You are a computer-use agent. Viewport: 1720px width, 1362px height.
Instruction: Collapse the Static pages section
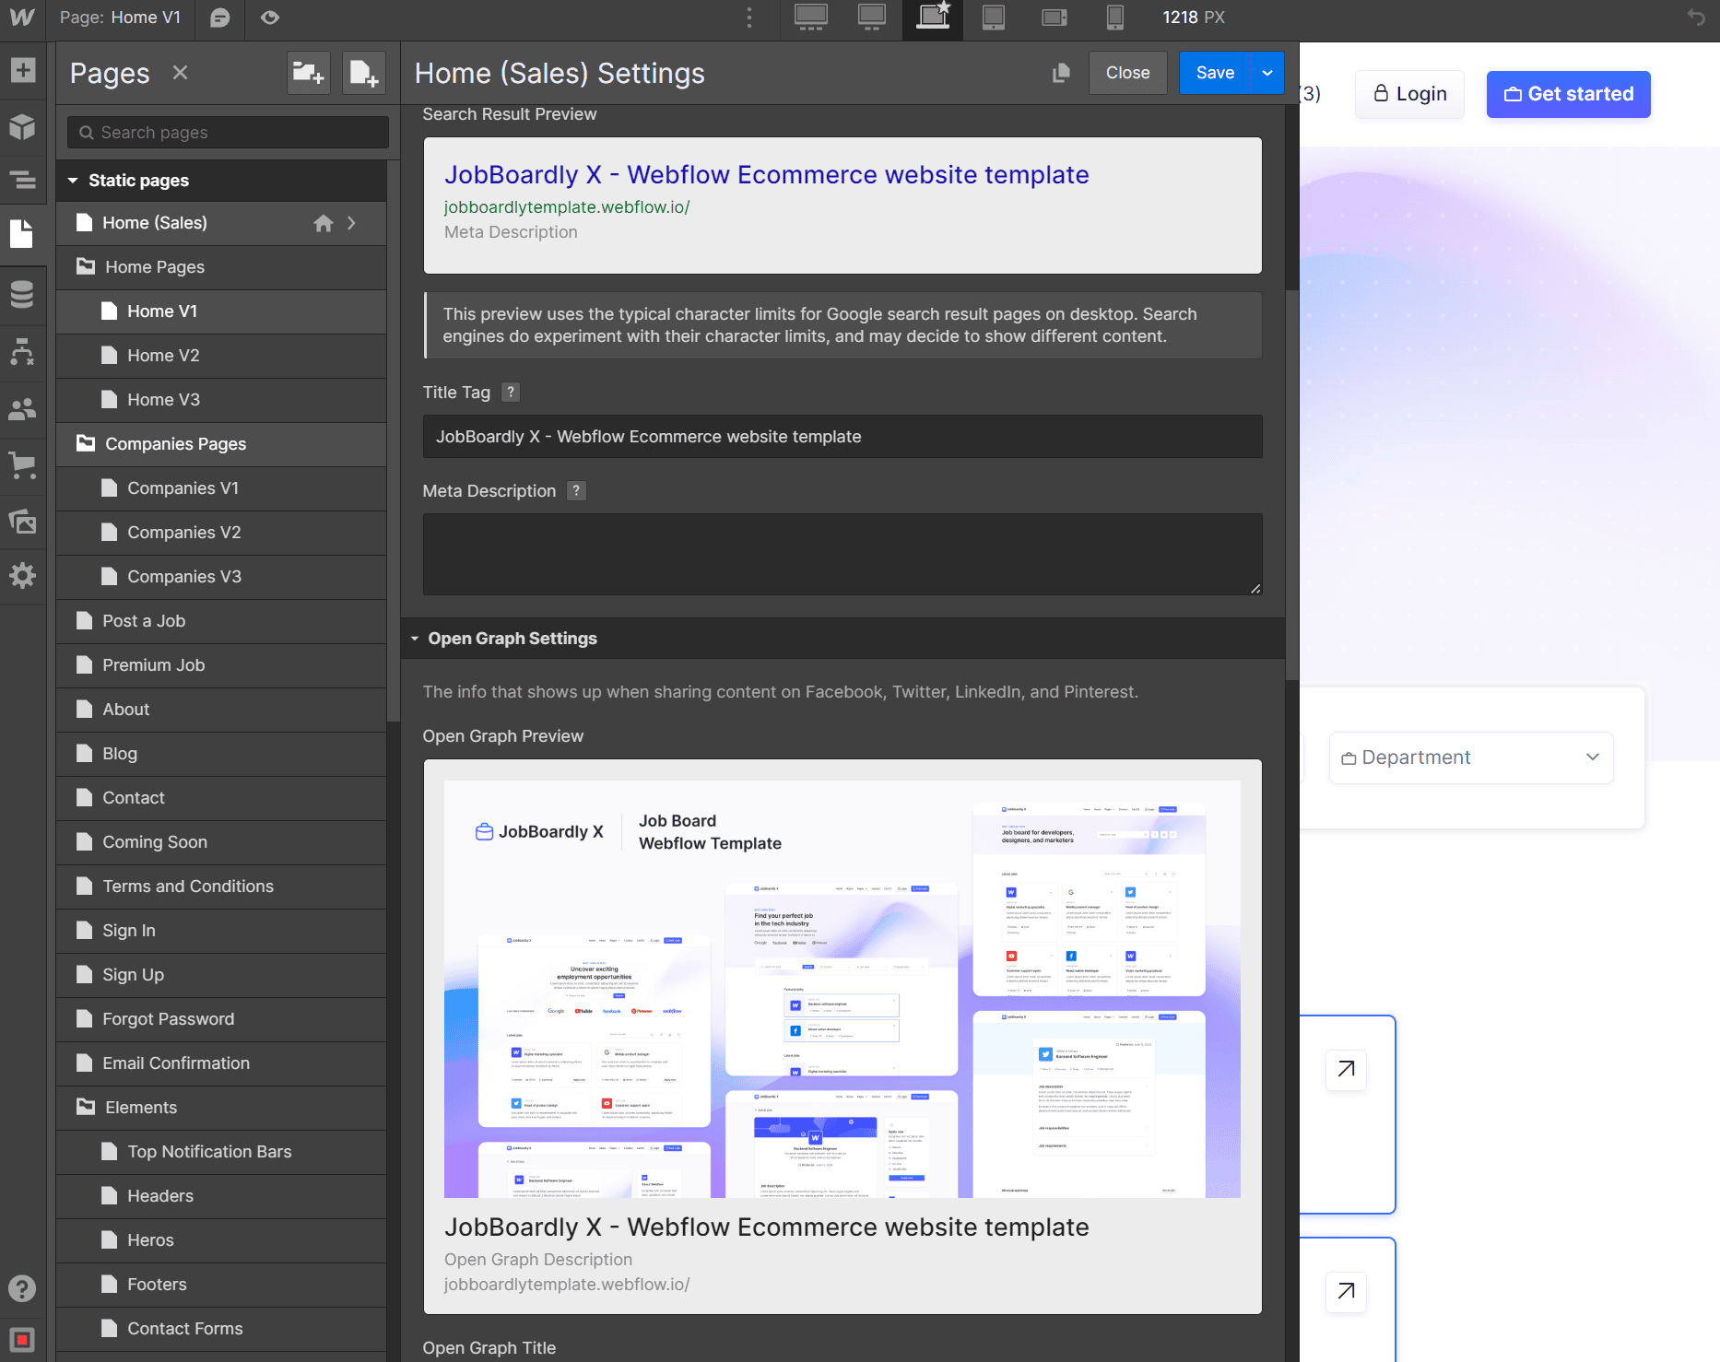coord(73,181)
